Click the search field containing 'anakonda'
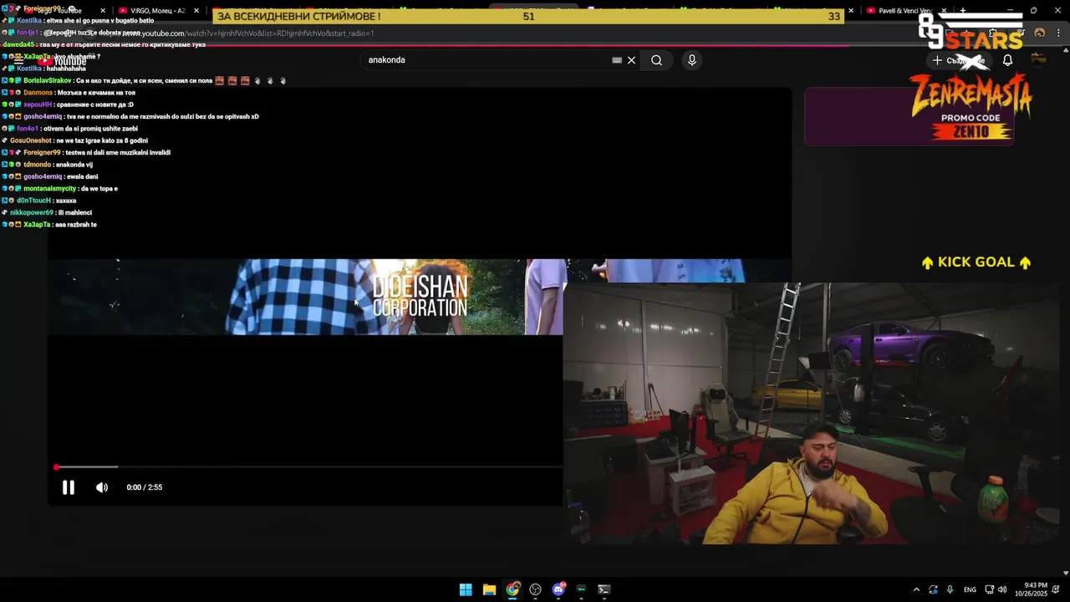Image resolution: width=1070 pixels, height=602 pixels. (x=487, y=60)
